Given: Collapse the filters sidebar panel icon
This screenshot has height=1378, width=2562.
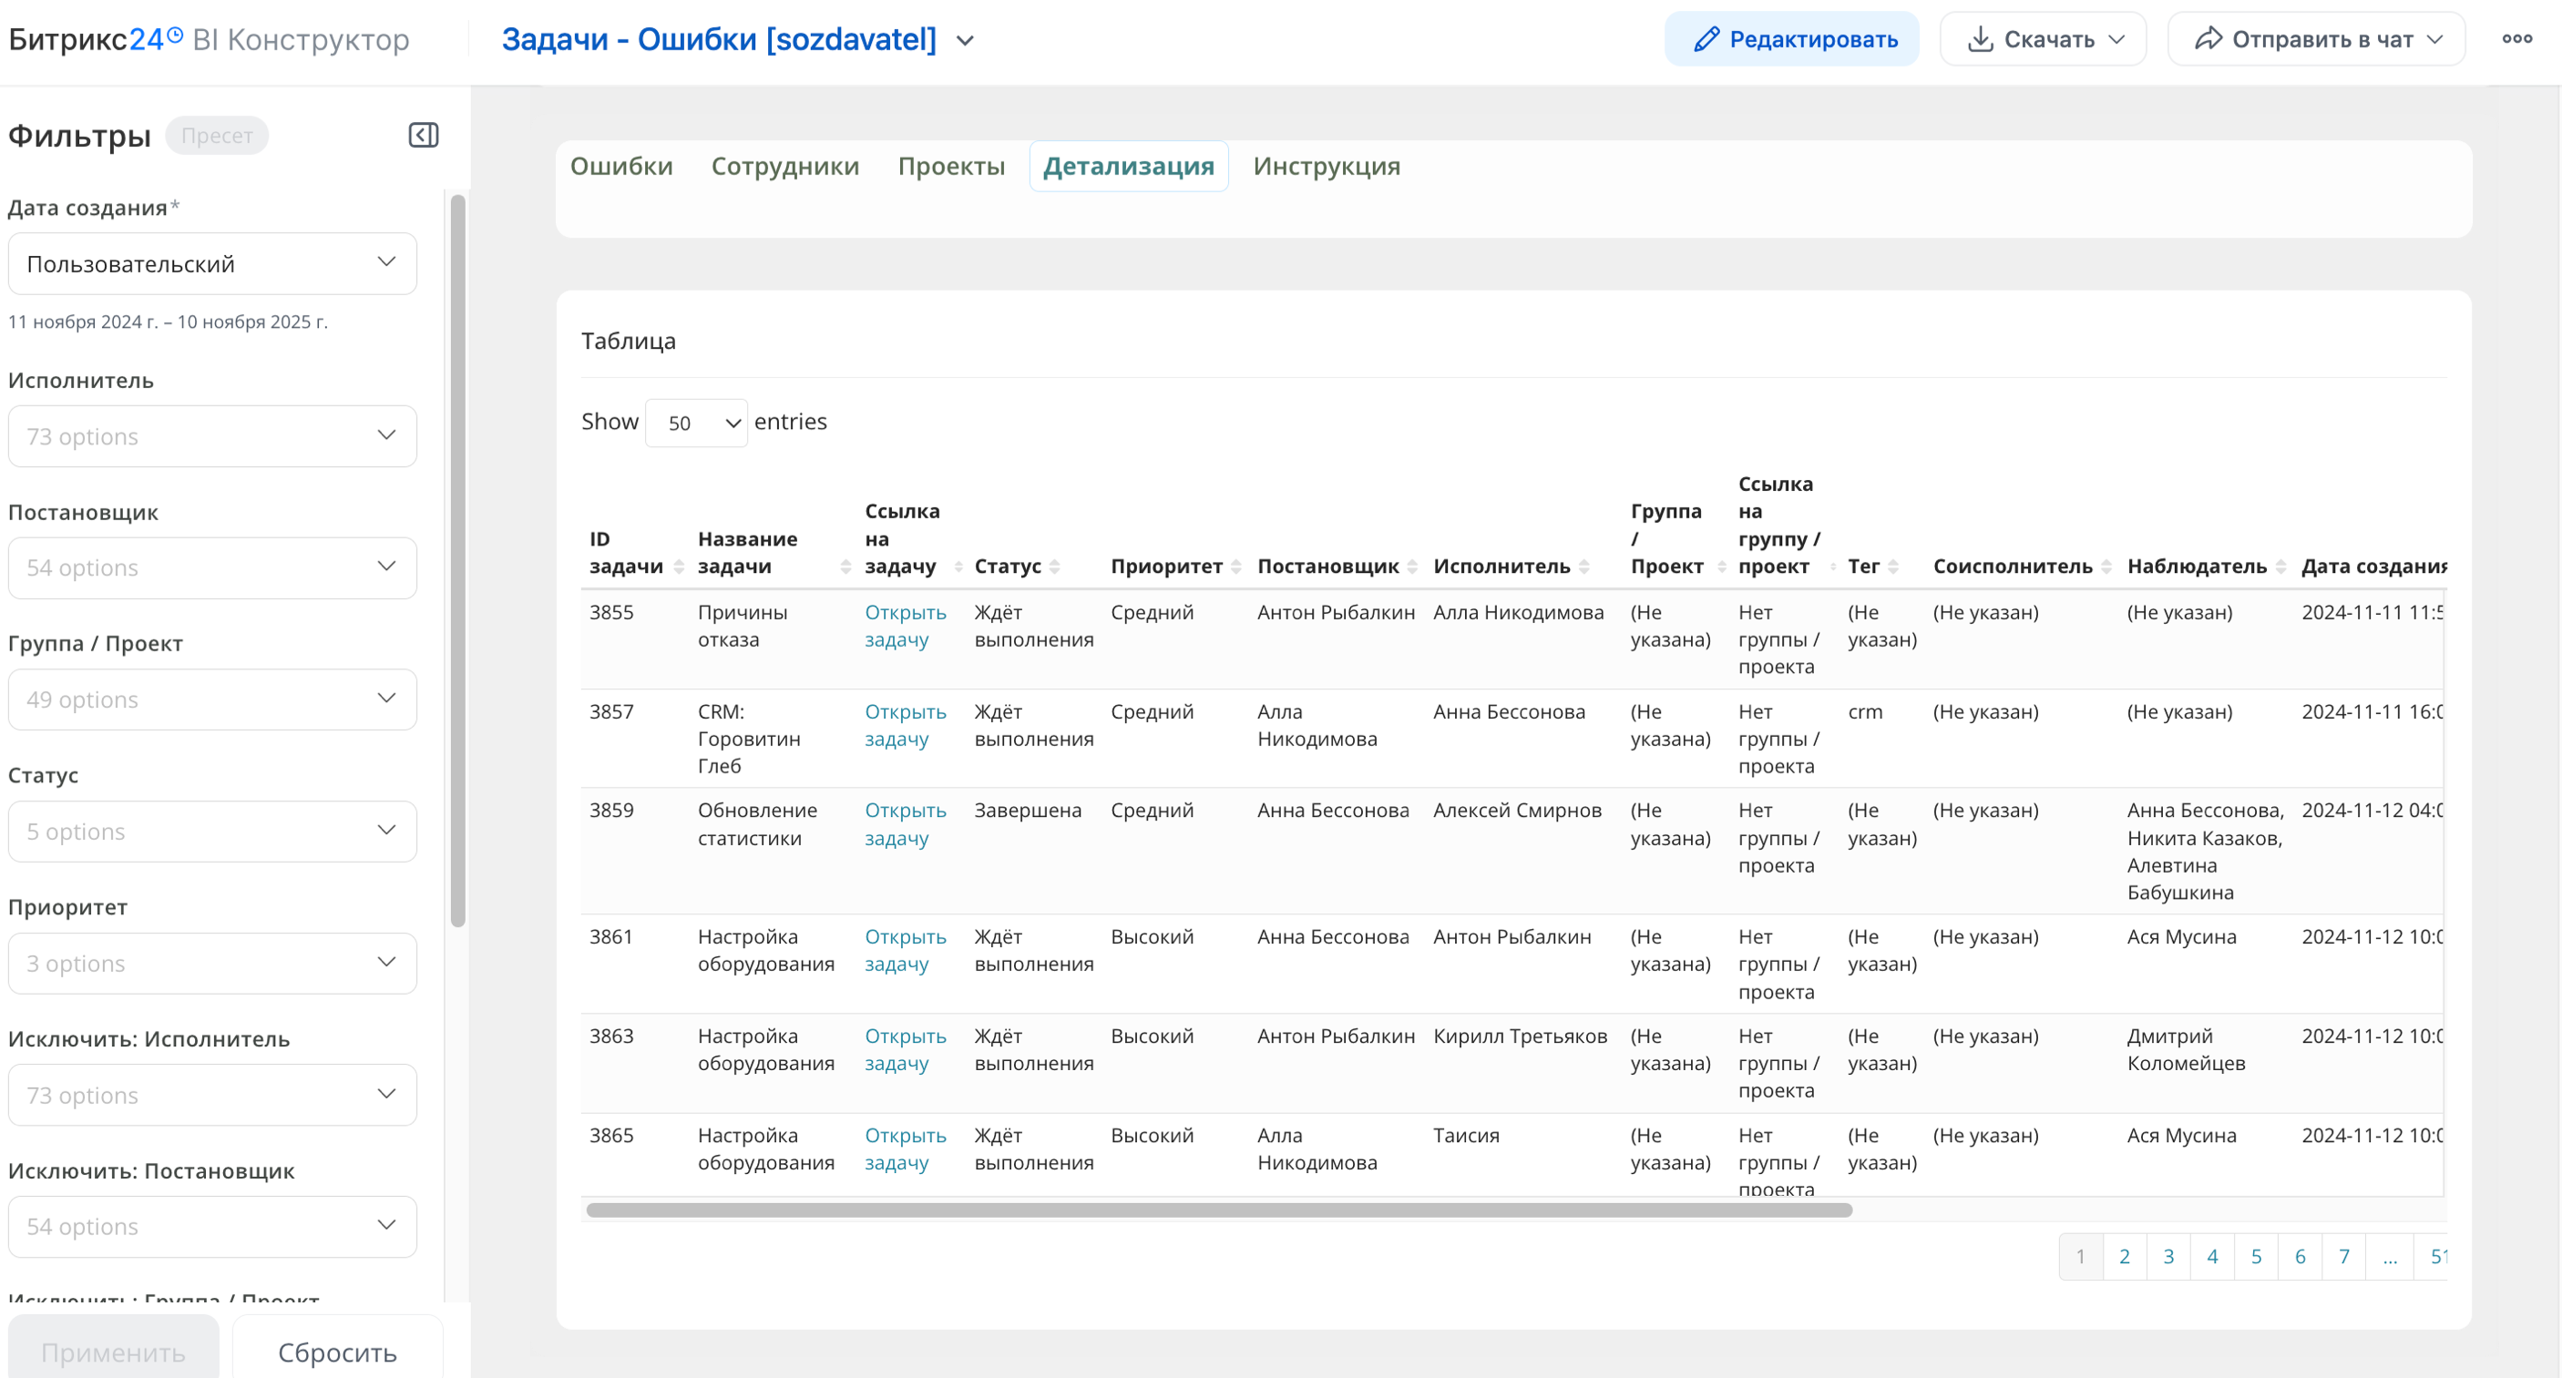Looking at the screenshot, I should click(x=423, y=135).
